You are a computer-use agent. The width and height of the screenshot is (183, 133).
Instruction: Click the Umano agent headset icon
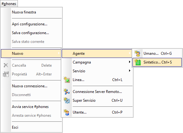(x=137, y=54)
